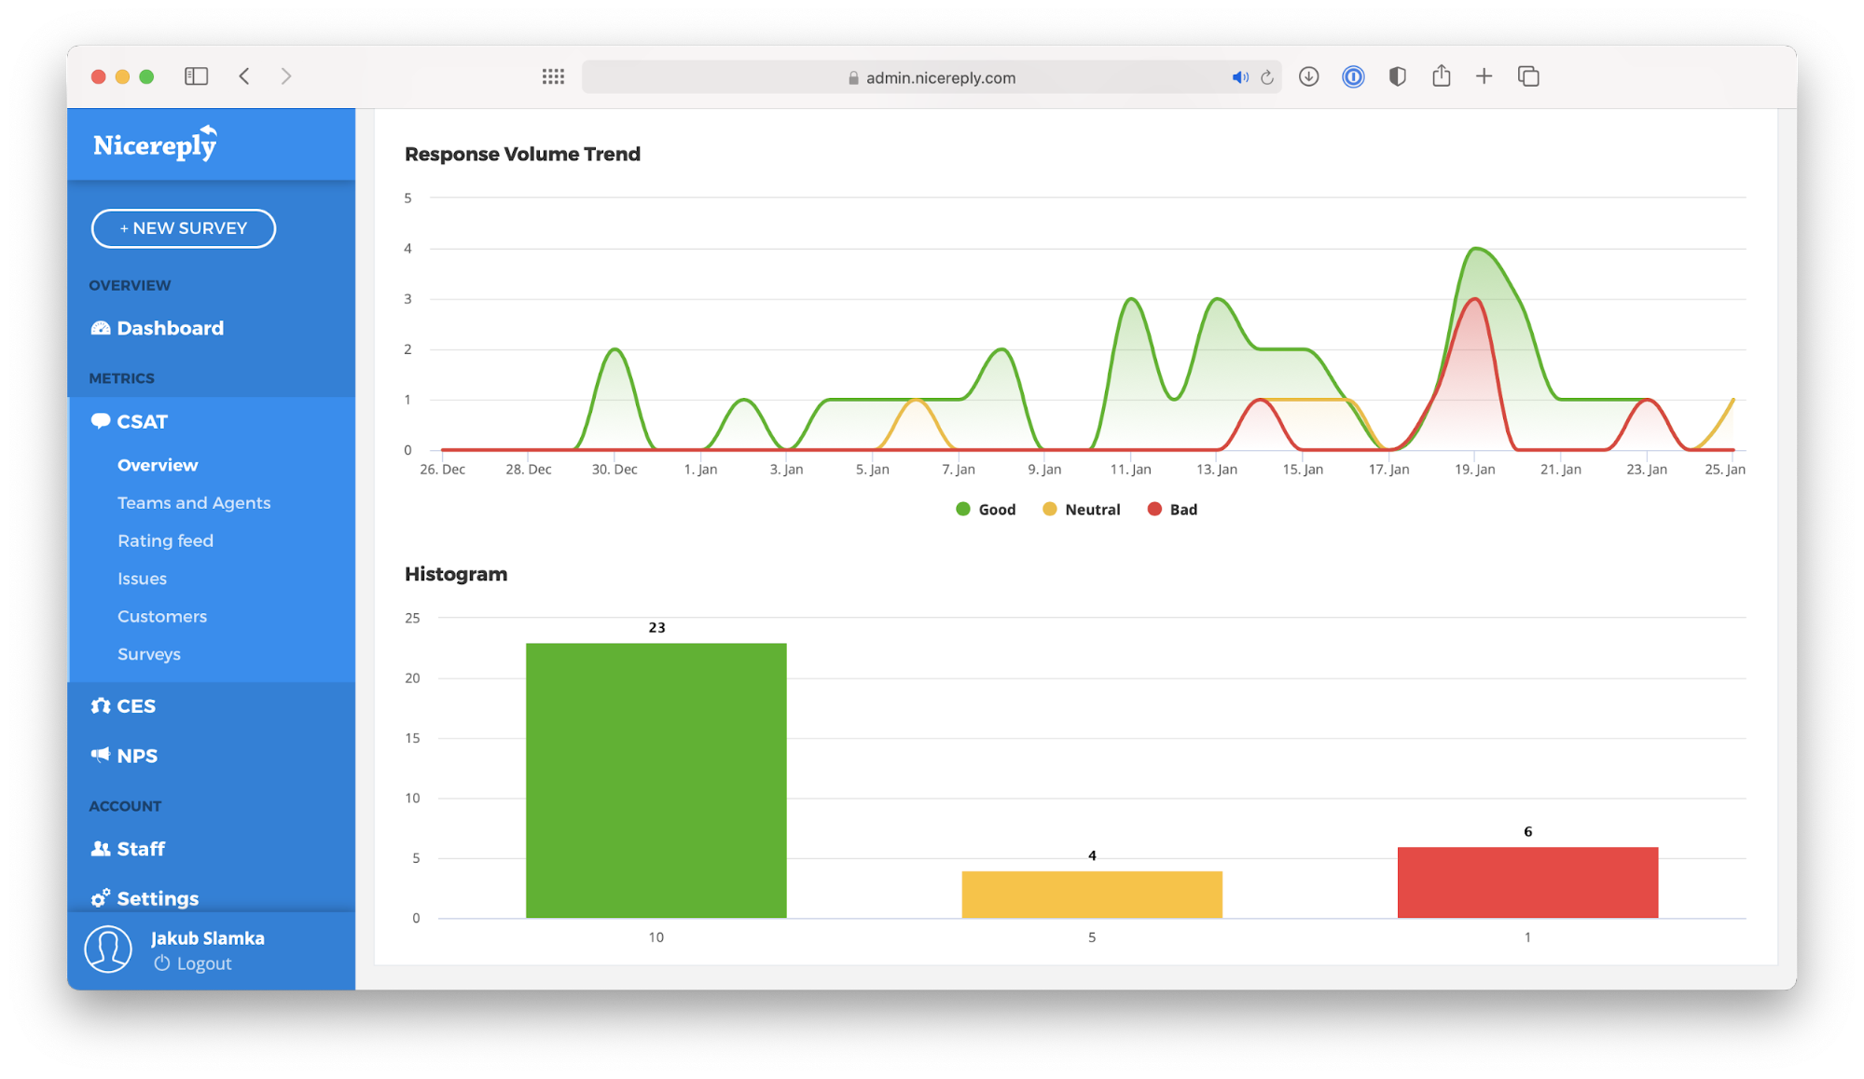The image size is (1864, 1079).
Task: Expand the Teams and Agents section
Action: pos(196,501)
